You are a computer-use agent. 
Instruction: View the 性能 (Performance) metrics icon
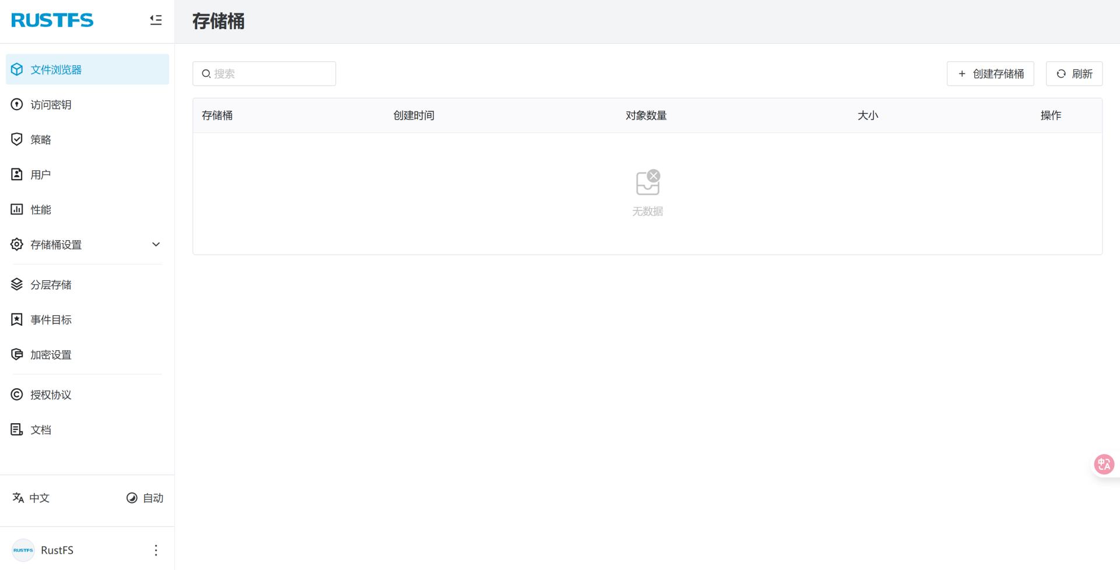pos(16,209)
